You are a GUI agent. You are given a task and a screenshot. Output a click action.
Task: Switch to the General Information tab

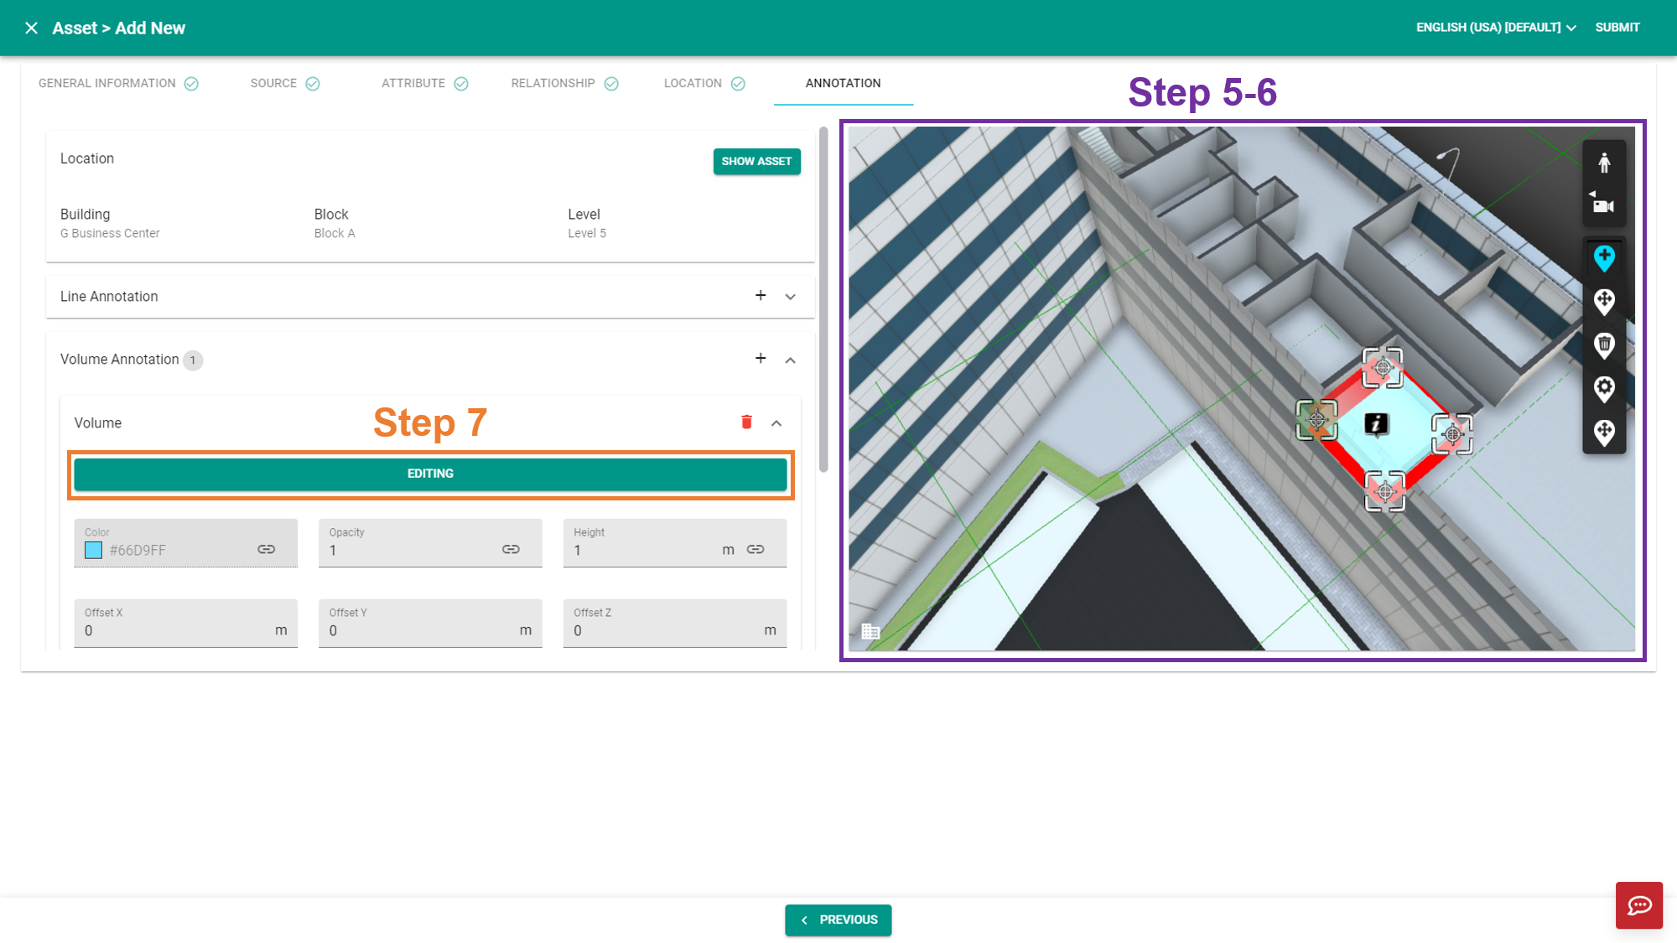click(118, 83)
